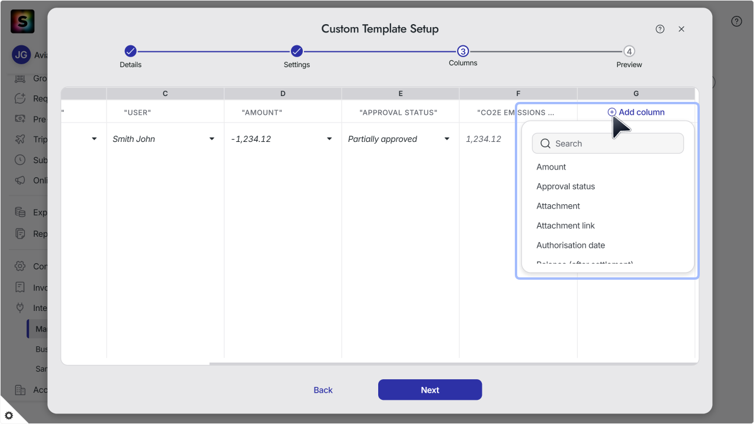The height and width of the screenshot is (424, 754).
Task: Click the Pre-approval cash sidebar icon
Action: tap(20, 119)
